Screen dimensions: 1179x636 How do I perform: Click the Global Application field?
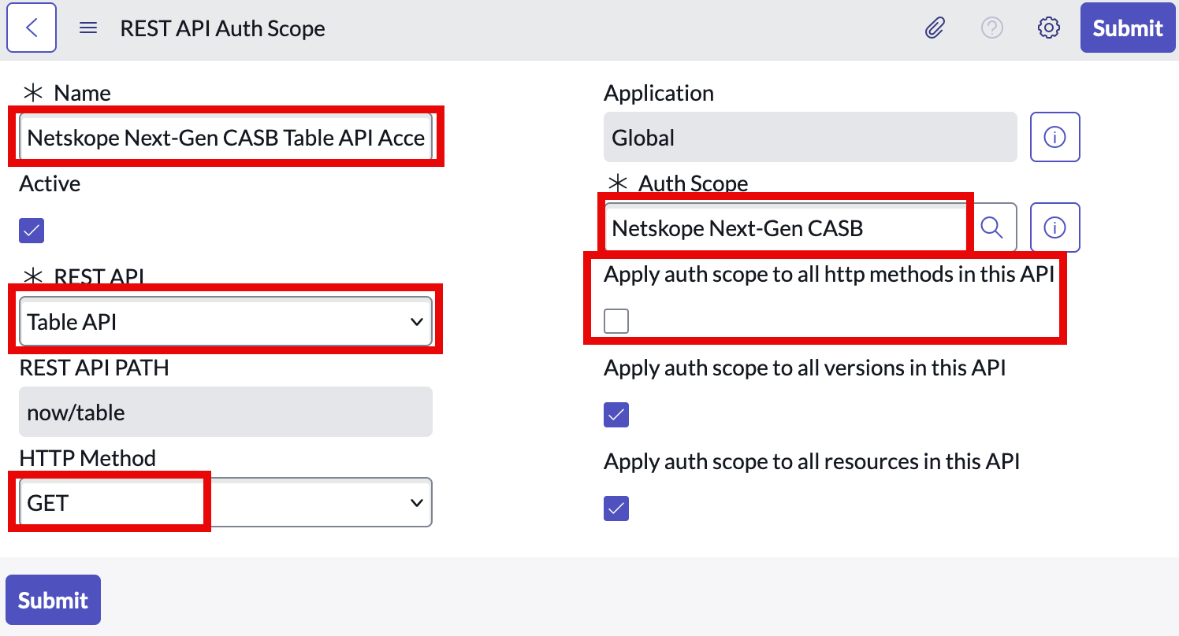tap(810, 137)
